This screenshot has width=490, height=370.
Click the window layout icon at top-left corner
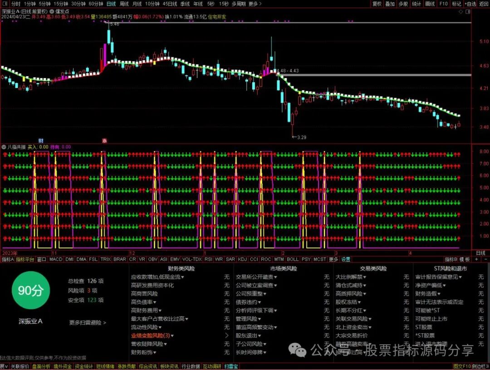tap(5, 4)
